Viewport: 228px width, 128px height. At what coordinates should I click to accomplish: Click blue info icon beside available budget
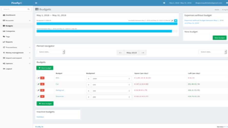click(x=175, y=20)
